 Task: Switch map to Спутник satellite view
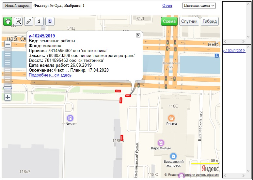[189, 21]
